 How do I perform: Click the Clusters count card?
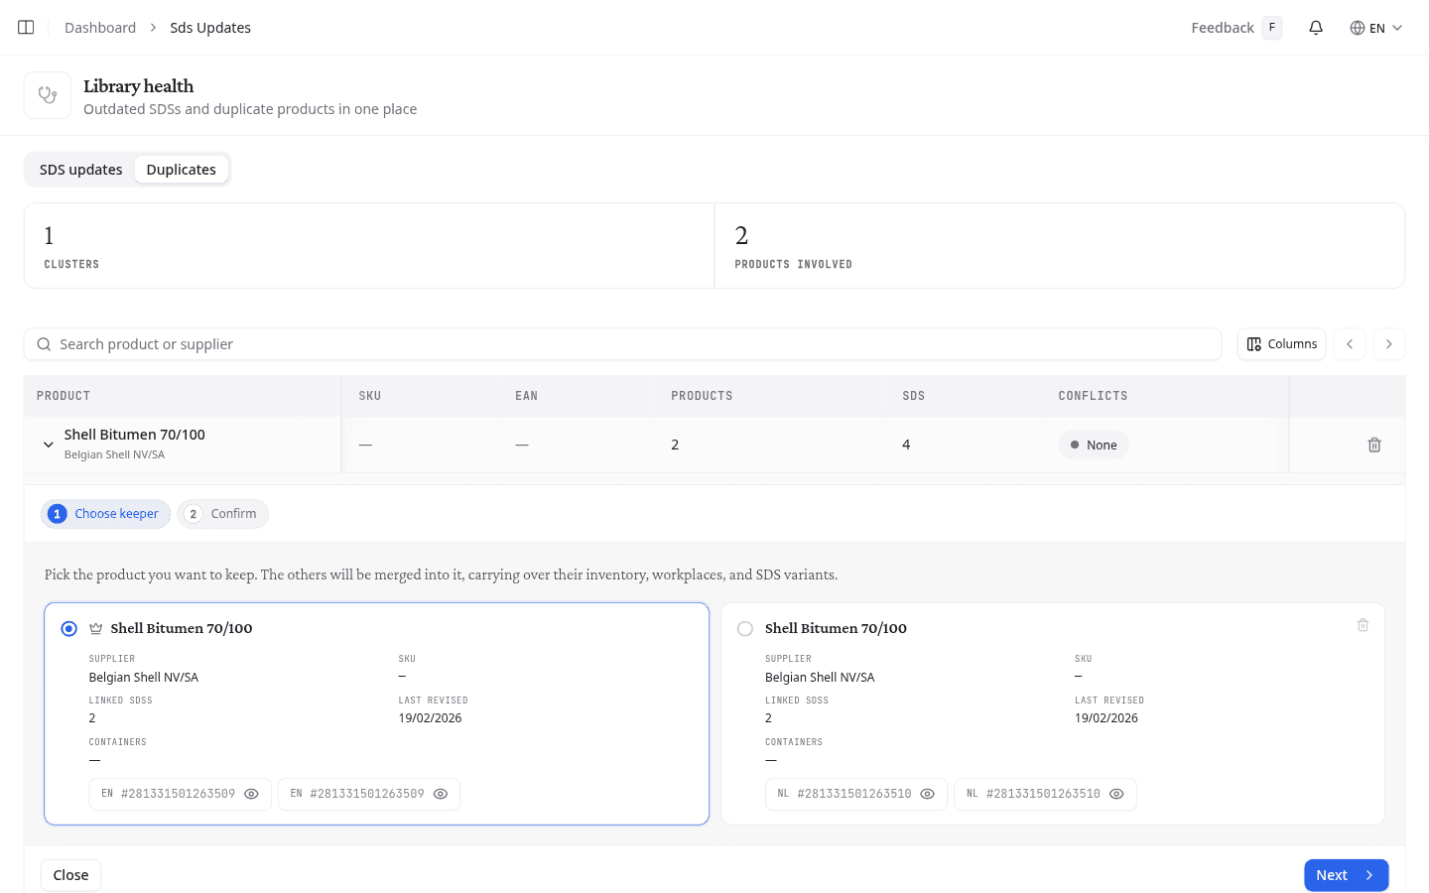[369, 246]
